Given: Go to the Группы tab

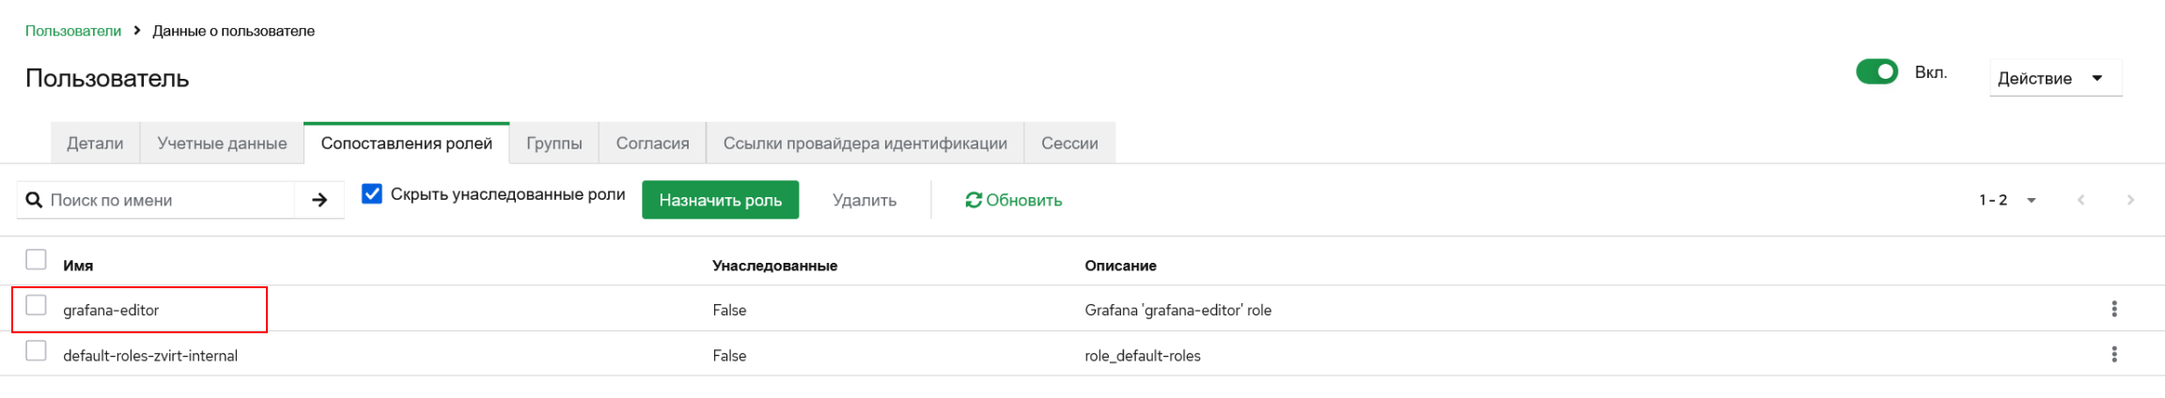Looking at the screenshot, I should (x=554, y=143).
